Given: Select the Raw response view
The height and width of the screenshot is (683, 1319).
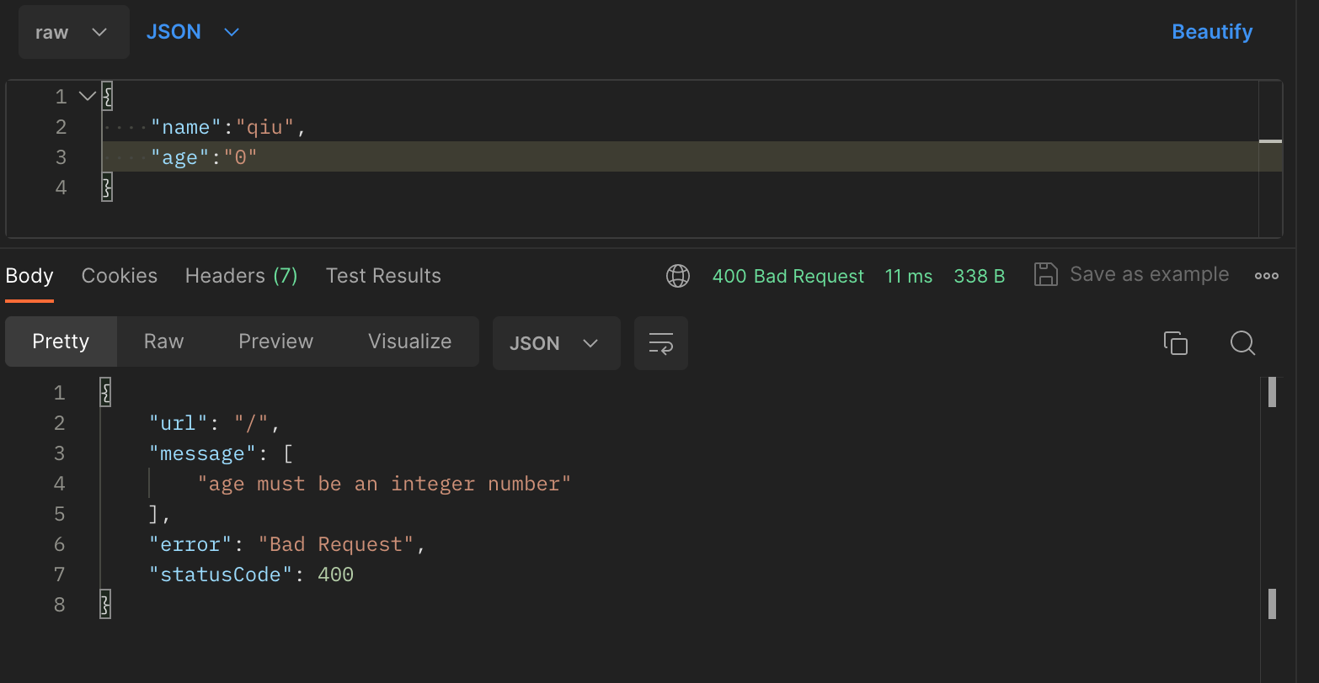Looking at the screenshot, I should tap(163, 341).
